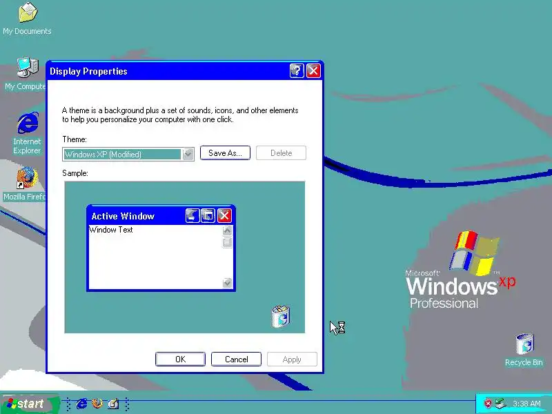552x414 pixels.
Task: Click the Save As... button
Action: click(226, 153)
